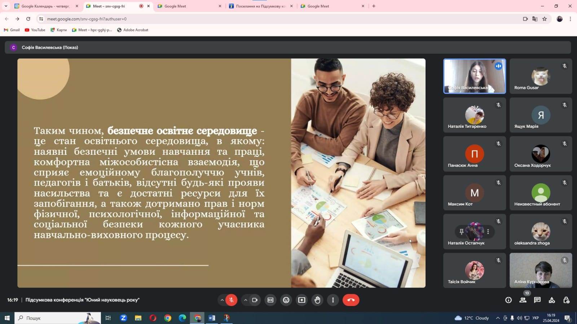This screenshot has height=324, width=577.
Task: Open the emoji reactions panel
Action: click(x=286, y=300)
